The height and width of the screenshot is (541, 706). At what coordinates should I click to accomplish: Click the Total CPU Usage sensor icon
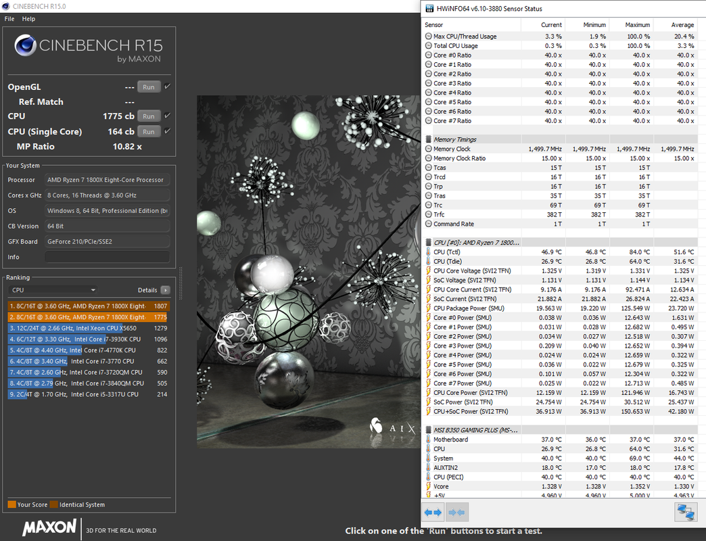coord(429,45)
